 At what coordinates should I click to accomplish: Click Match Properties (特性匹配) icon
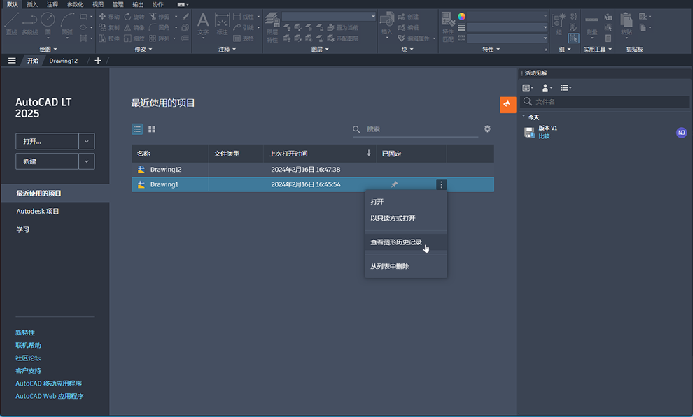[448, 27]
